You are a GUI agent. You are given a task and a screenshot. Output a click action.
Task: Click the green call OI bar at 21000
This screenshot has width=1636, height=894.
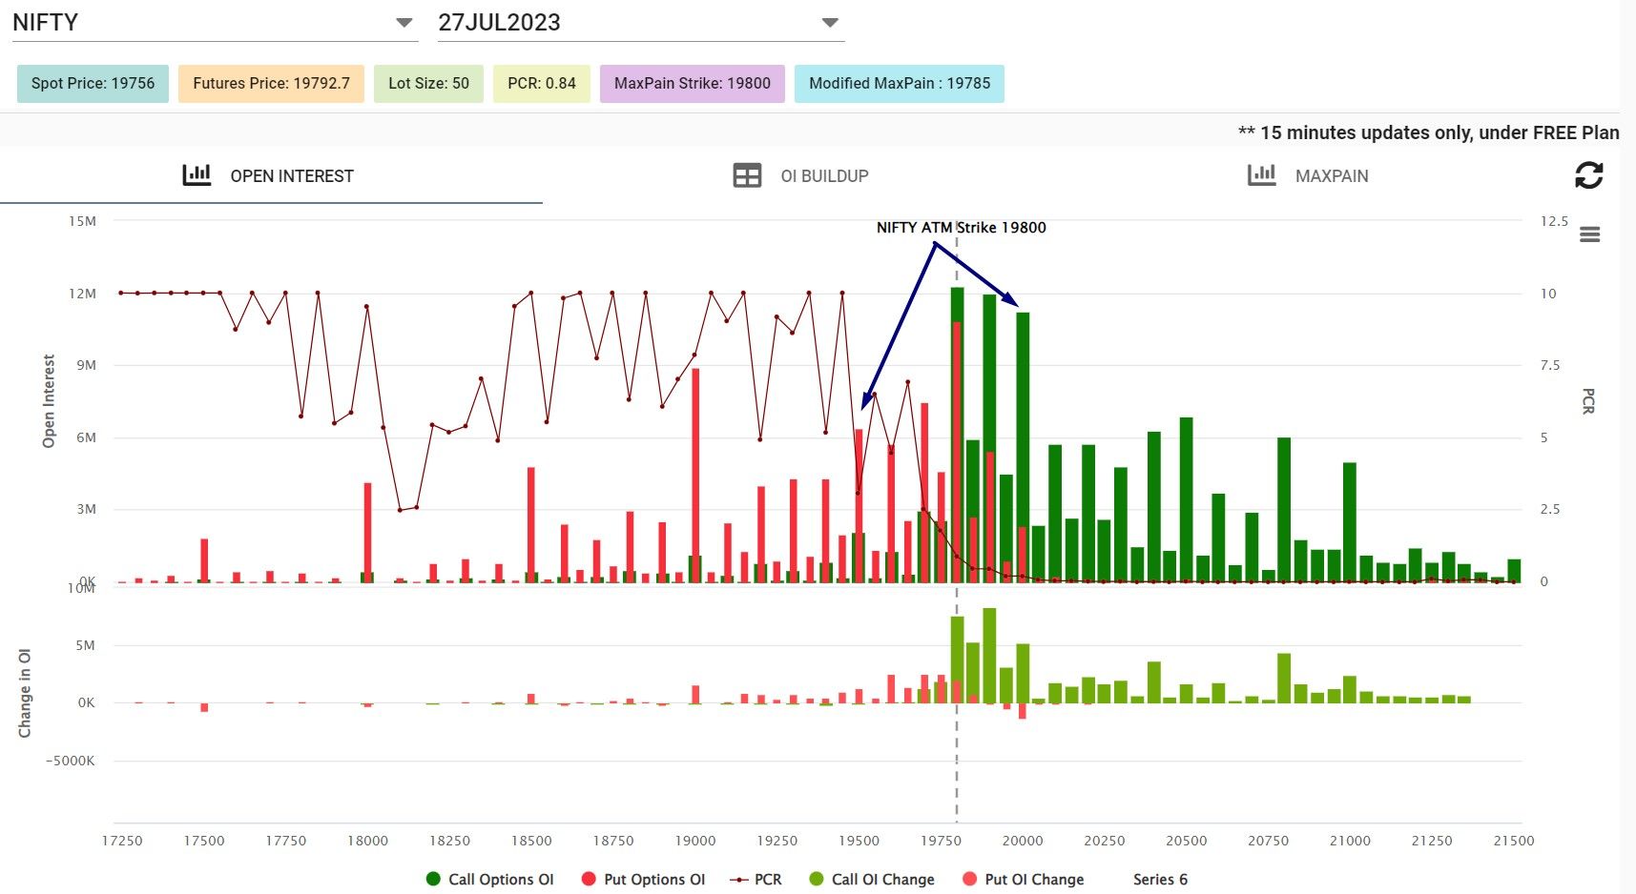click(x=1350, y=522)
